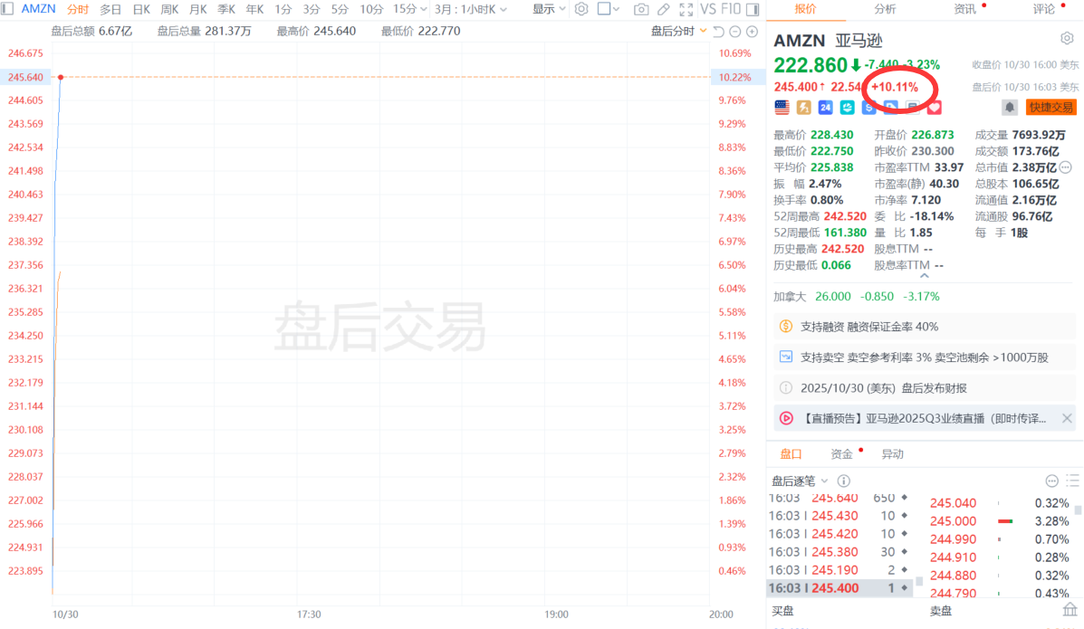
Task: Select 5分 five-minute chart
Action: pos(340,9)
